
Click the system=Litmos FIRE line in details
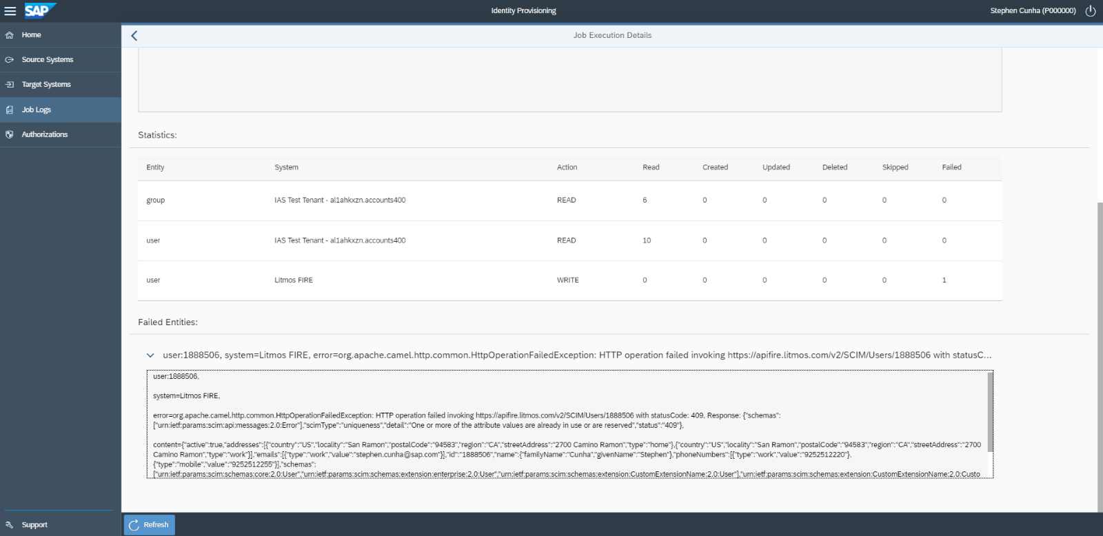tap(186, 396)
